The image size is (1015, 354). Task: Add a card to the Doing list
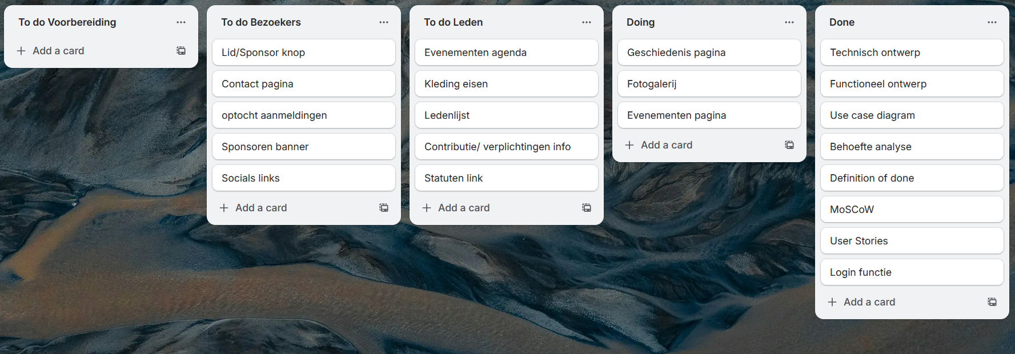(x=666, y=145)
